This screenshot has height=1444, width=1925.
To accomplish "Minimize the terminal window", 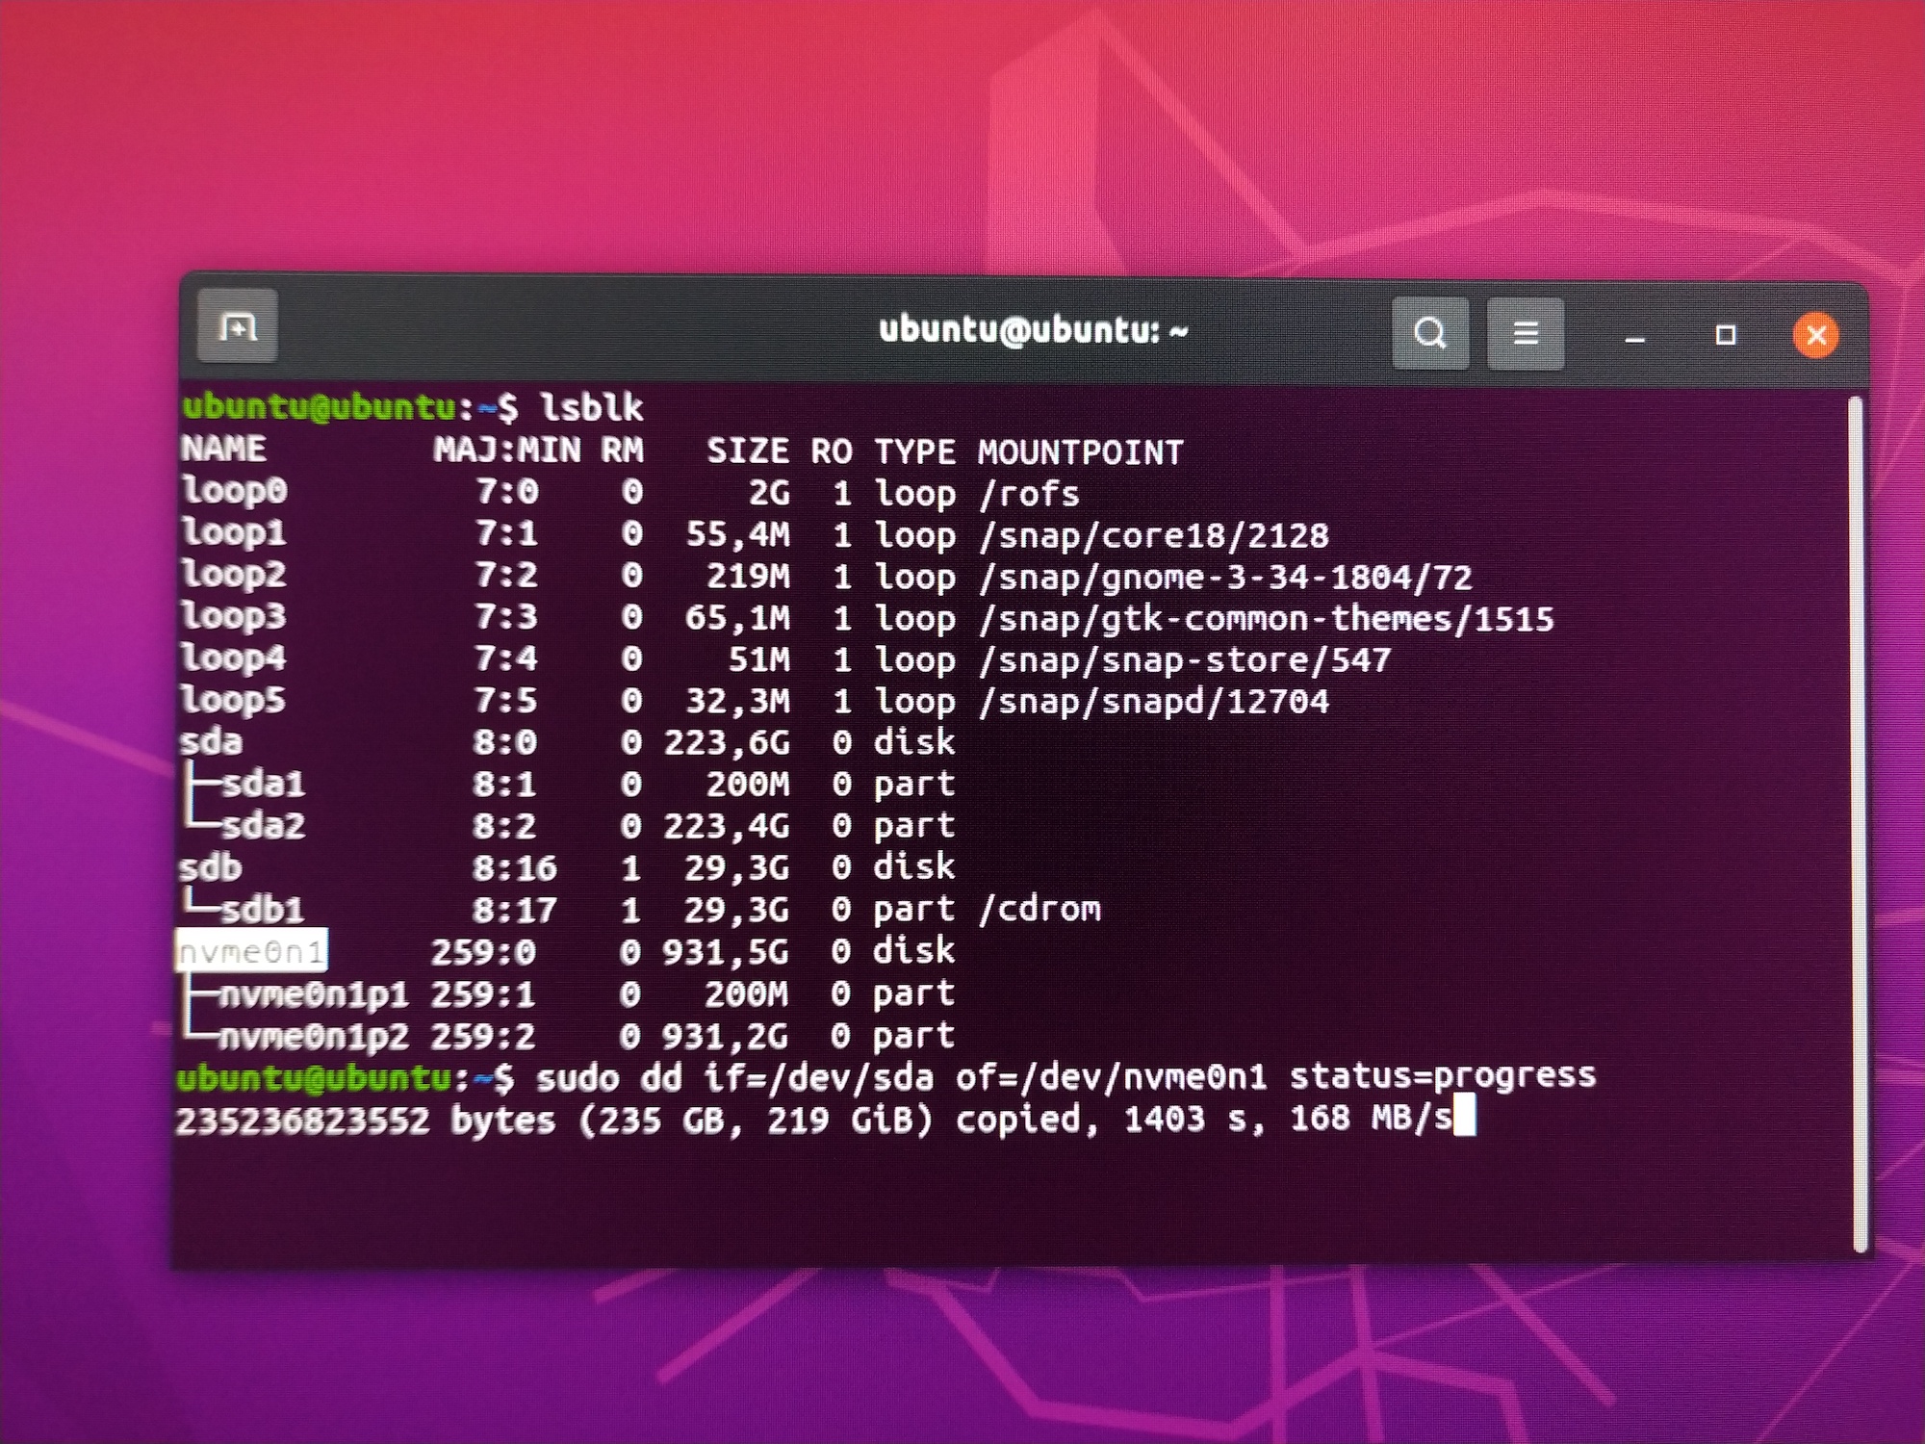I will tap(1634, 336).
